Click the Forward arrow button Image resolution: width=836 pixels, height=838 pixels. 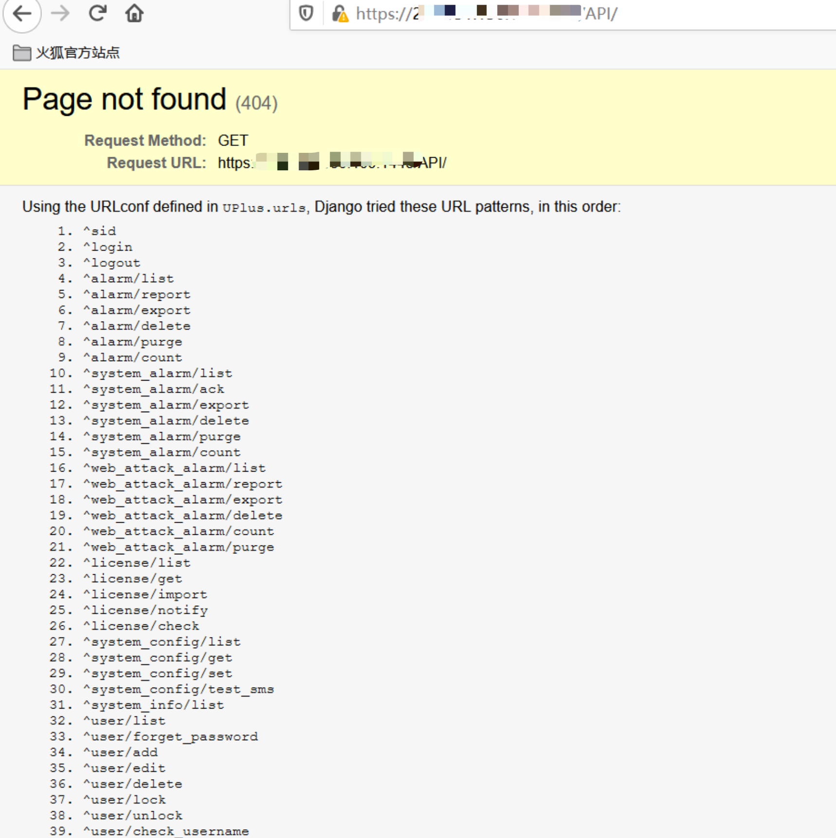[60, 14]
